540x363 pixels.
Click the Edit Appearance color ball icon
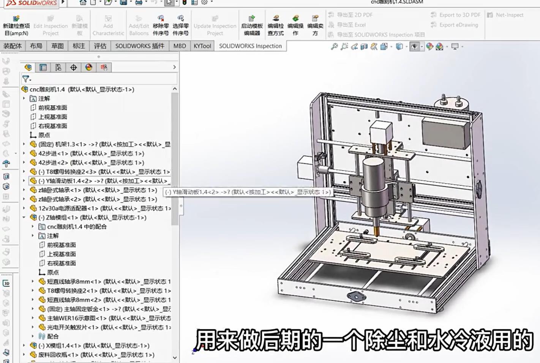point(429,46)
